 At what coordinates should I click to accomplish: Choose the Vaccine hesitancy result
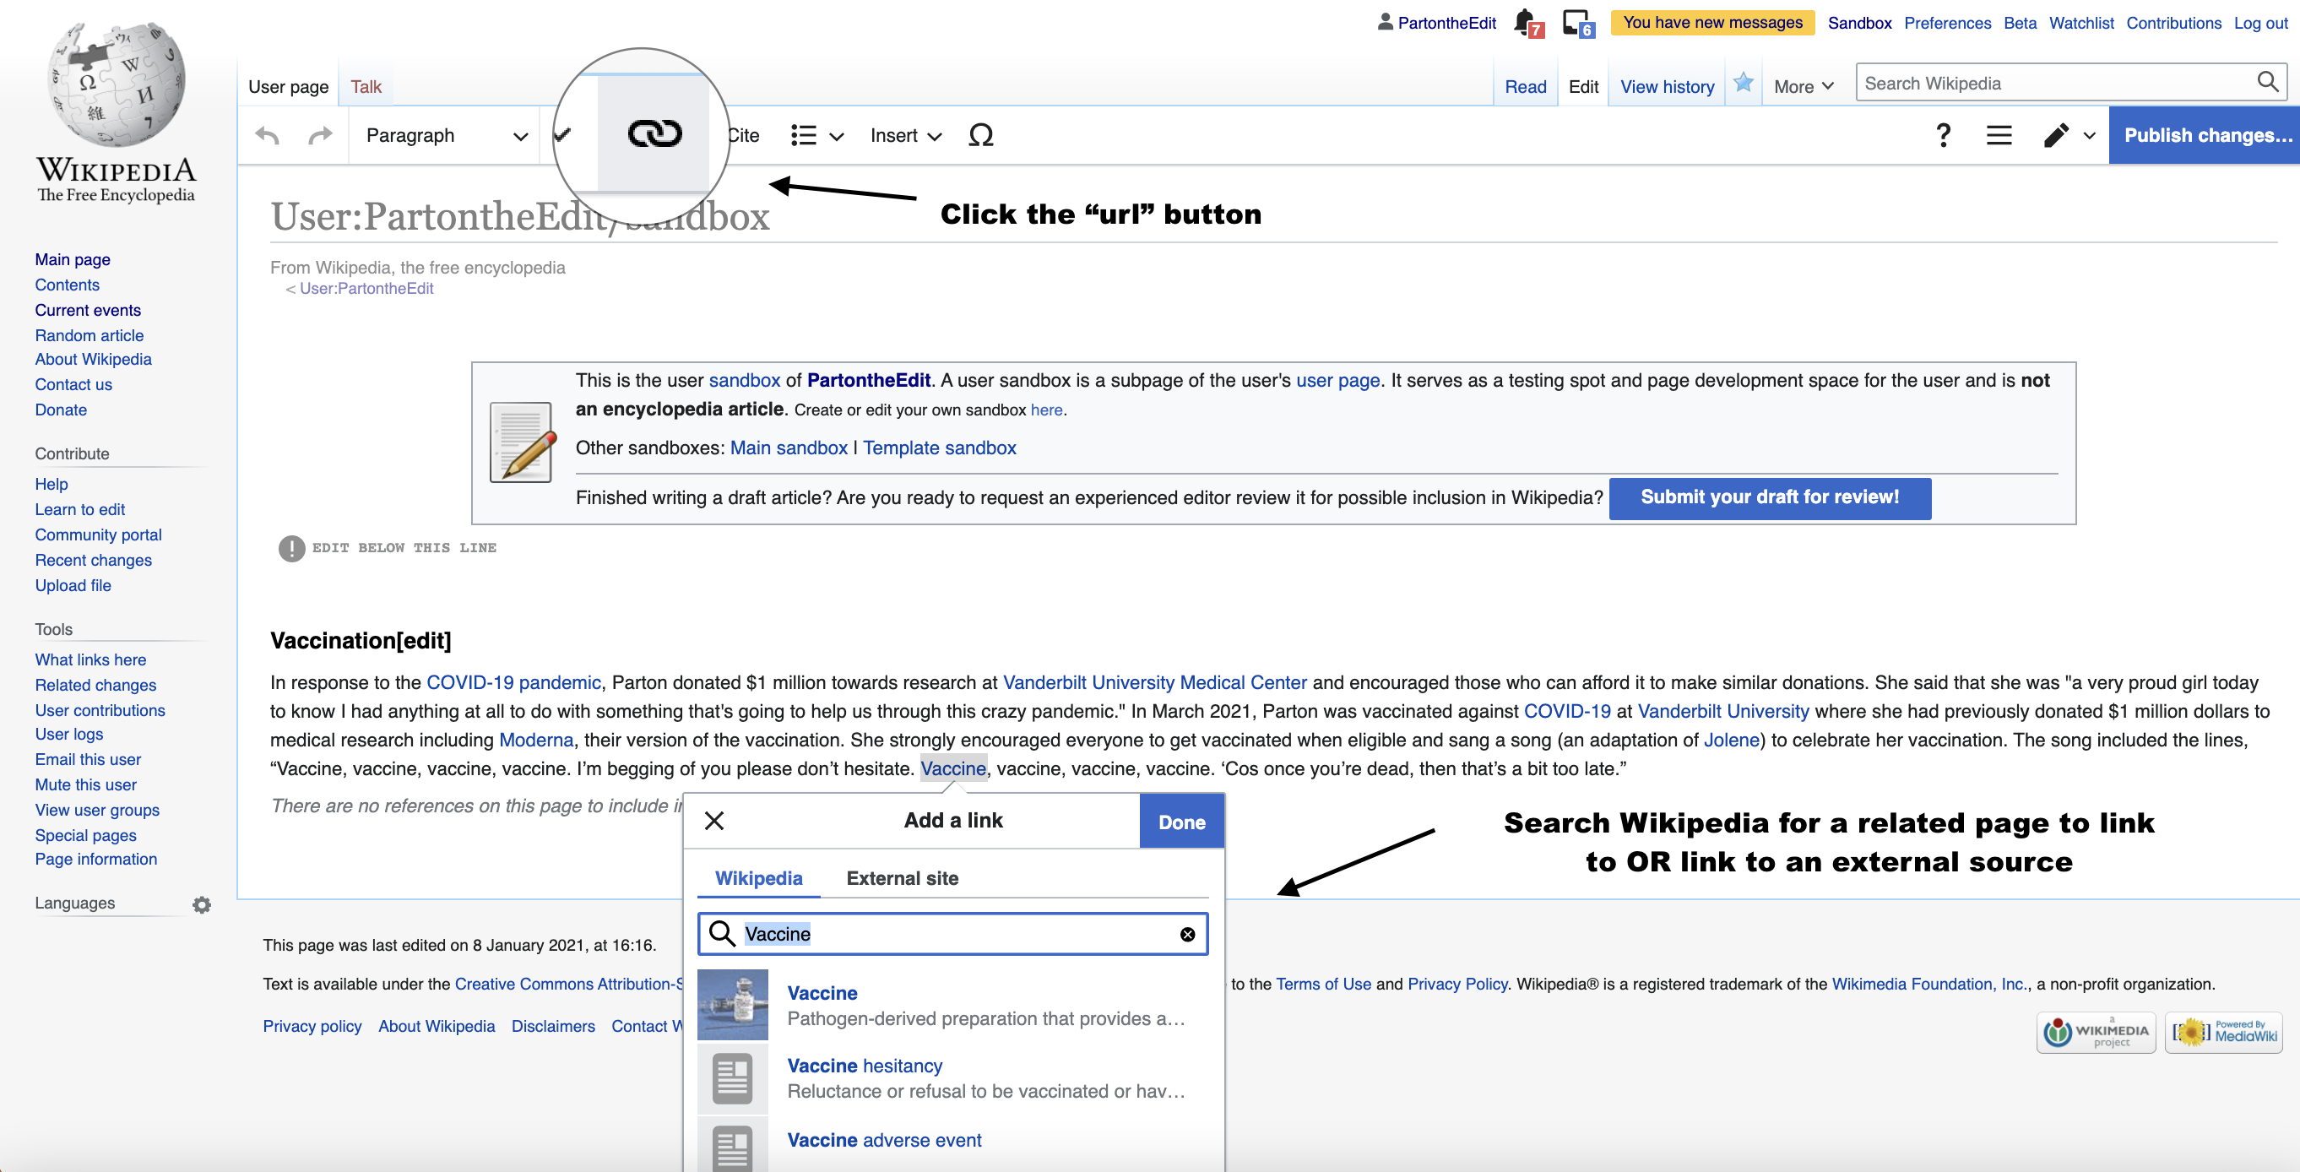[x=952, y=1078]
